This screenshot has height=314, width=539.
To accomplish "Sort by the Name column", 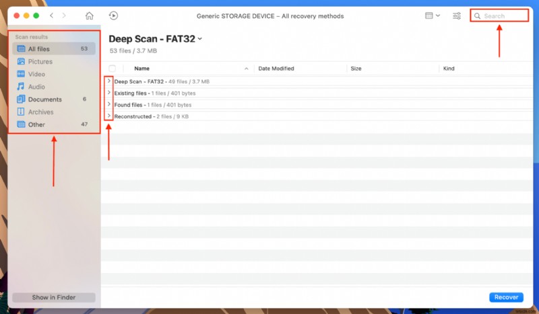I will (x=141, y=69).
